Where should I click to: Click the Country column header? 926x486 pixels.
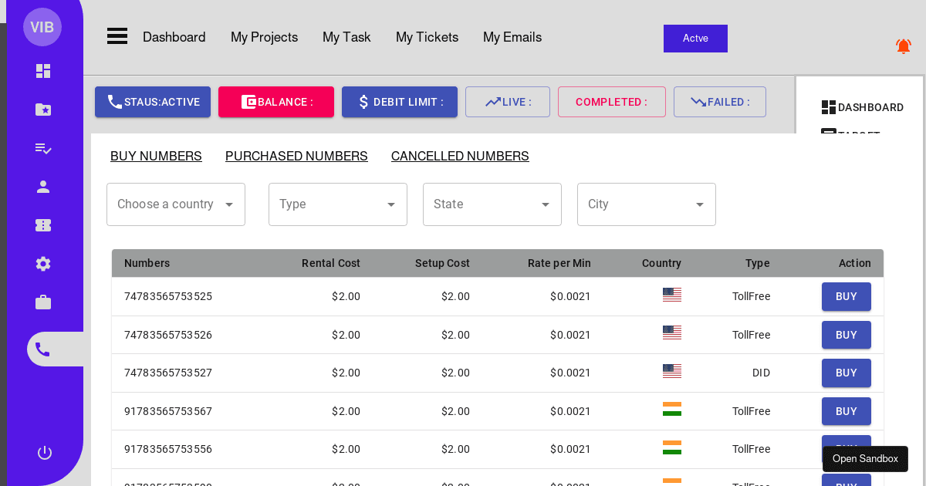(661, 263)
